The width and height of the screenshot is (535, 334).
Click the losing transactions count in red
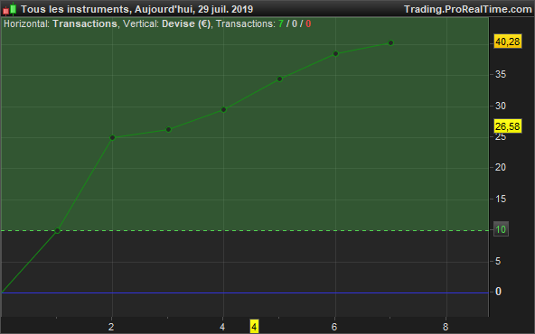pos(308,23)
